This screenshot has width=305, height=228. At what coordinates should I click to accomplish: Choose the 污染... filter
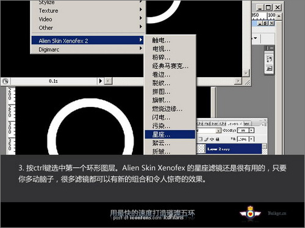coord(170,126)
